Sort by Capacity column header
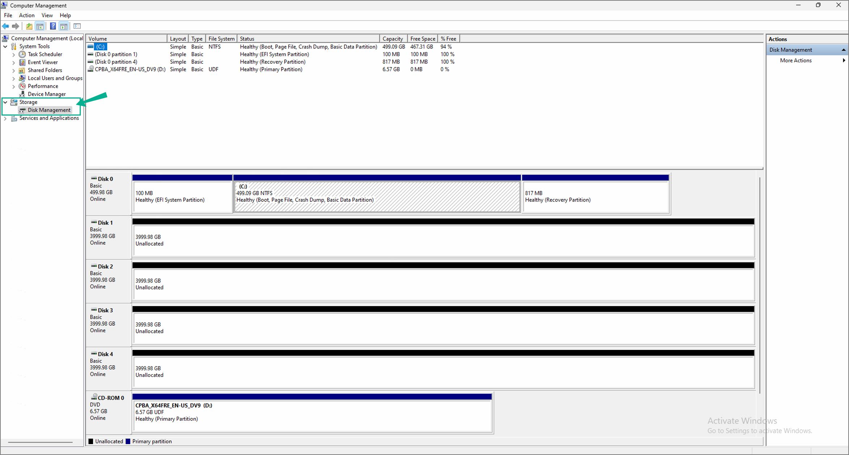Screen dimensions: 849x455 click(x=394, y=39)
